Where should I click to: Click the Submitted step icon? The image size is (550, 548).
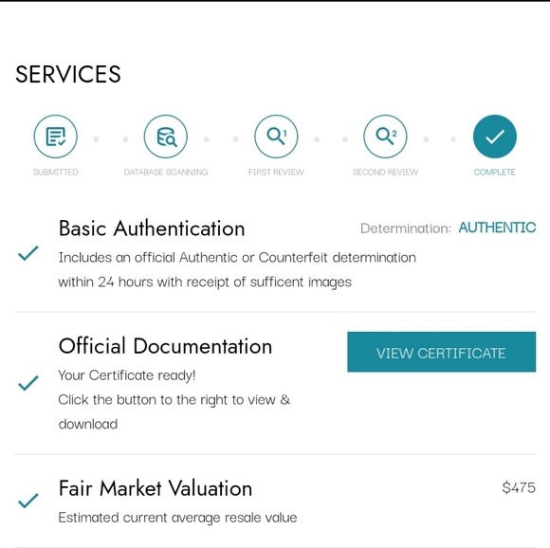pyautogui.click(x=55, y=137)
